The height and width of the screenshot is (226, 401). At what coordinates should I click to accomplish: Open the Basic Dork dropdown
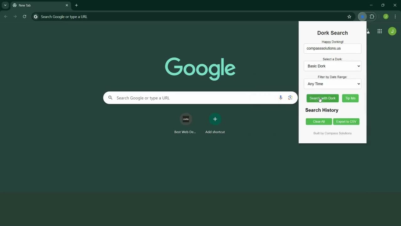click(332, 66)
